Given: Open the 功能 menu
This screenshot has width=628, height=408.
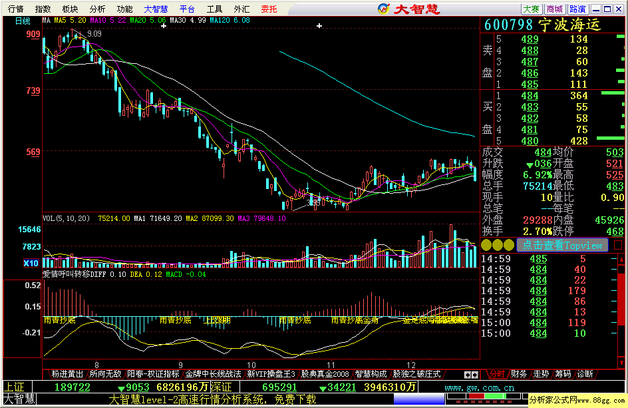Looking at the screenshot, I should 124,9.
